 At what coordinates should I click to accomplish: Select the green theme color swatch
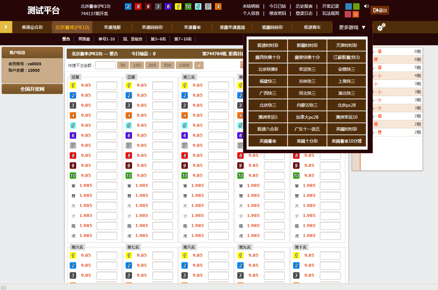pos(356,6)
